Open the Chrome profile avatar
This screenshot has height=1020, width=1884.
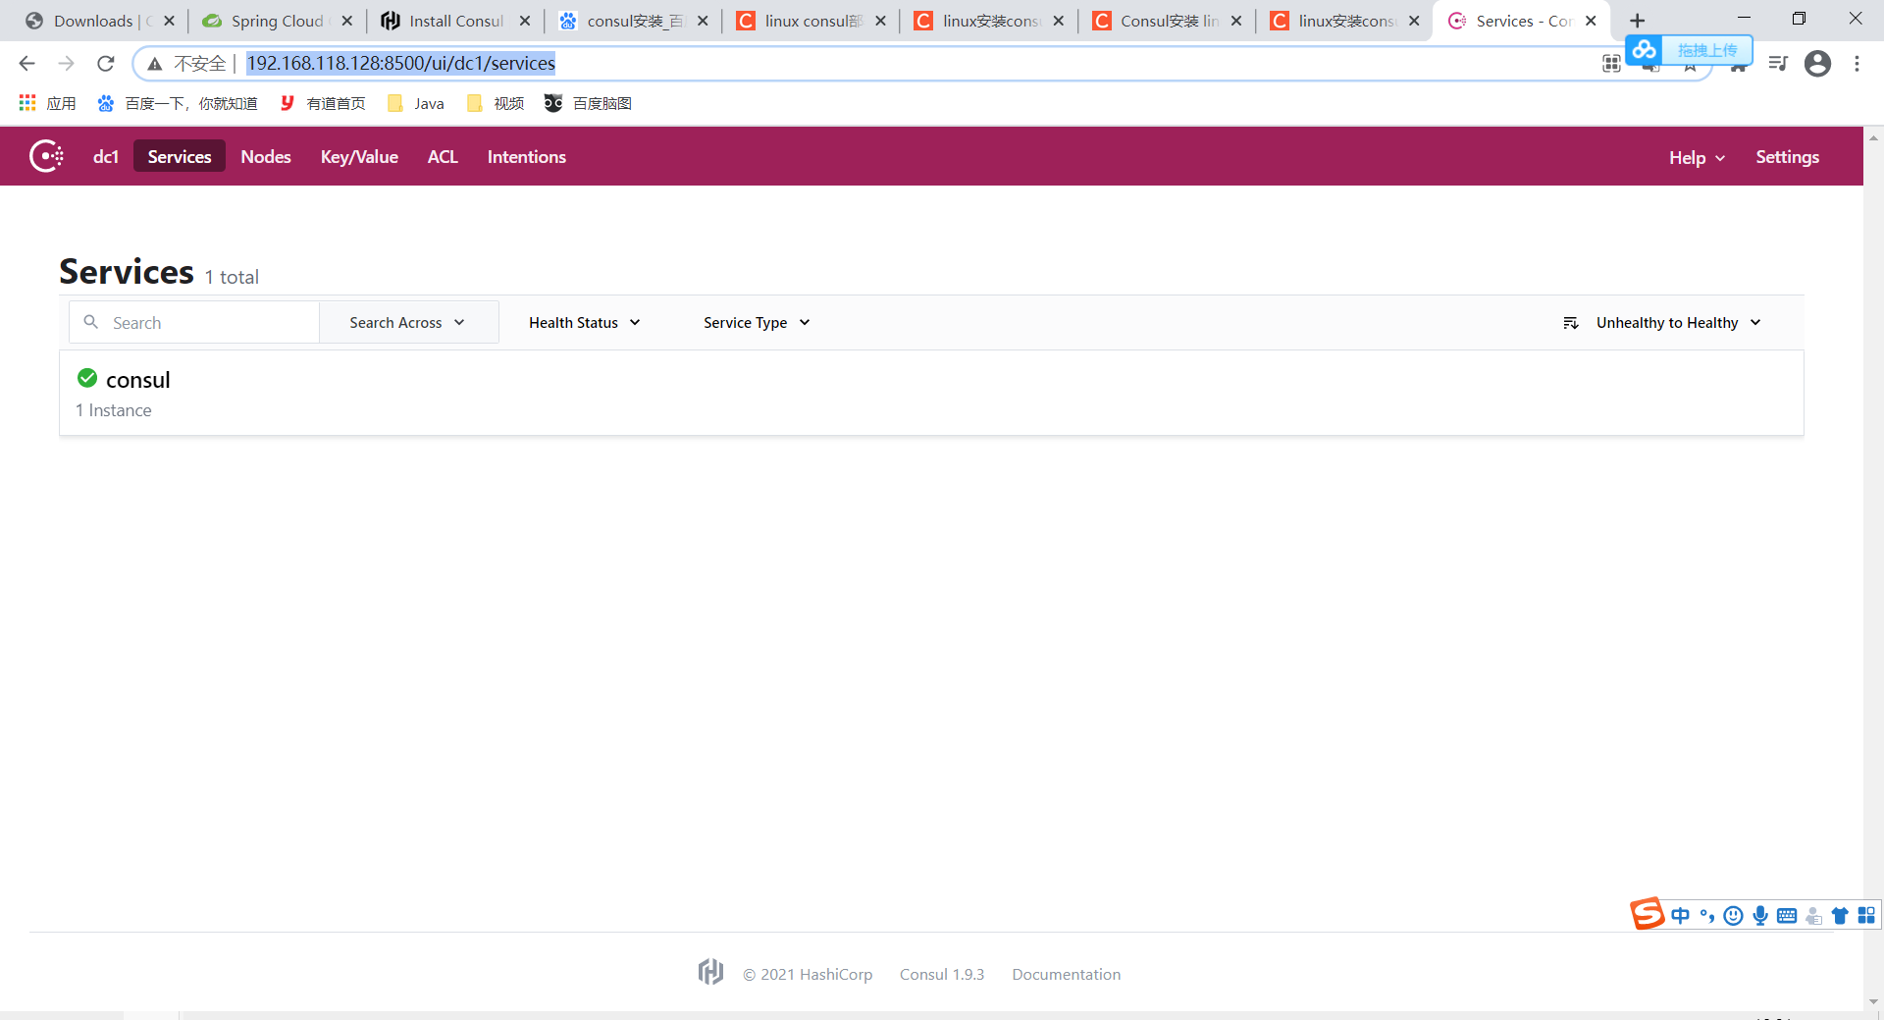click(1817, 64)
